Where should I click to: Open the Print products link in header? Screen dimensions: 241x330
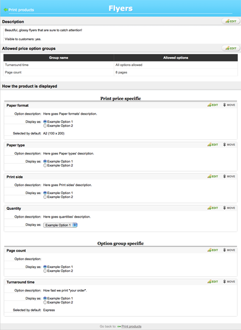(21, 10)
